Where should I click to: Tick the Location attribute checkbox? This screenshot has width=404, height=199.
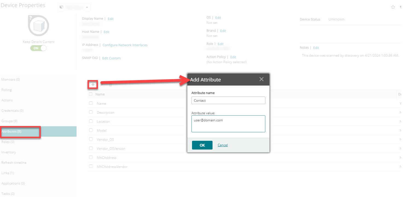point(91,121)
